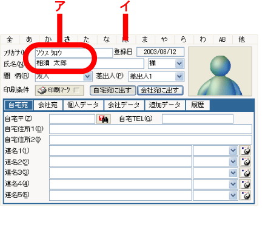Click the 氏名 name field
Screen dimensions: 268x228
[90, 64]
